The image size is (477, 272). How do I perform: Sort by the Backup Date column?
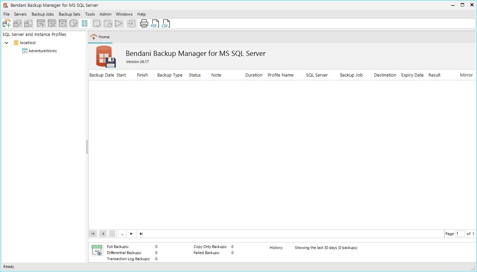pyautogui.click(x=102, y=75)
